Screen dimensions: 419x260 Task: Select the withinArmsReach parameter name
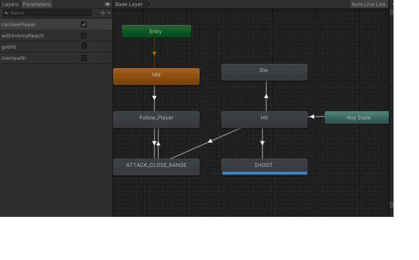point(22,36)
